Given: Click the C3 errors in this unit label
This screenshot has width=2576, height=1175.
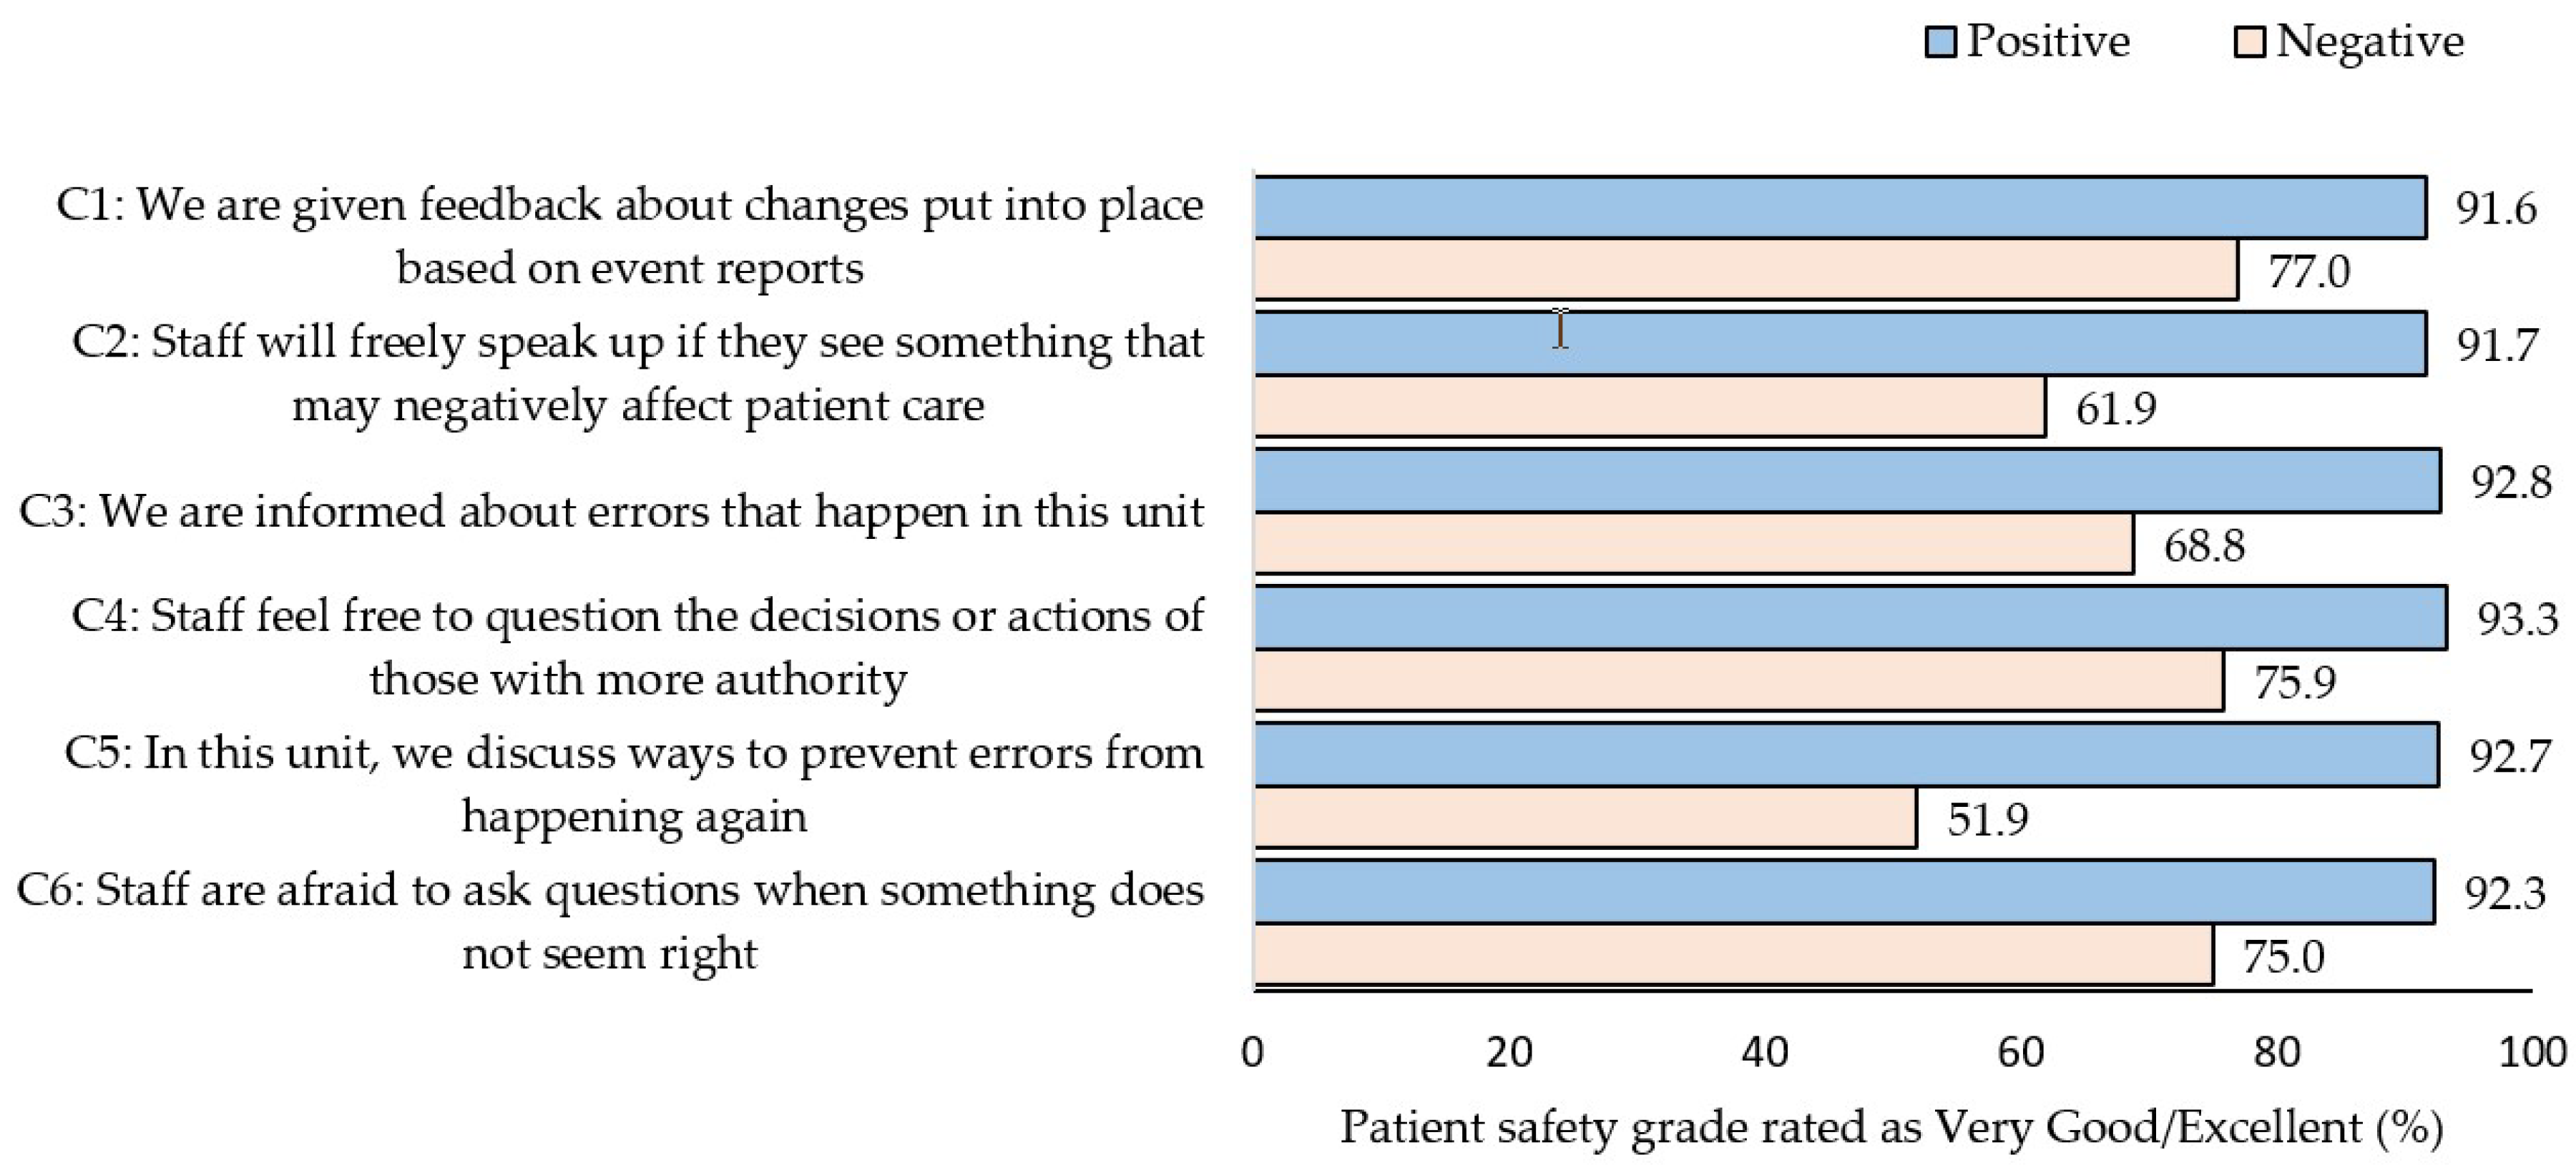Looking at the screenshot, I should tap(611, 512).
